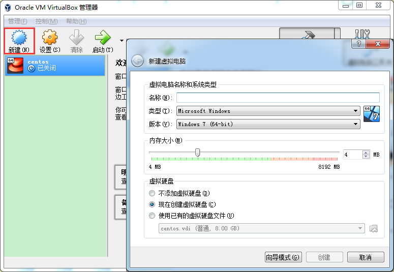Click the VirtualBox cube icon in the title bar
Image resolution: width=394 pixels, height=272 pixels.
click(8, 8)
